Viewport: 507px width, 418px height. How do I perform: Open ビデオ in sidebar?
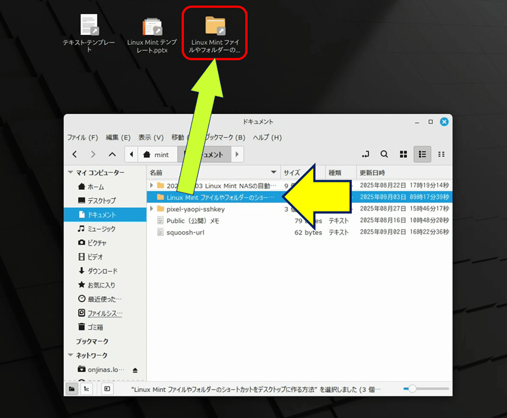105,256
